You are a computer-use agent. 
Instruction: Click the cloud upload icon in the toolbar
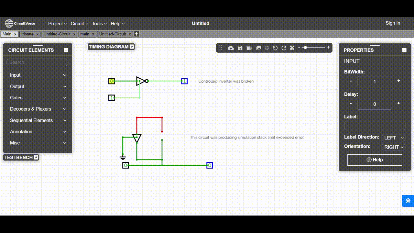231,48
